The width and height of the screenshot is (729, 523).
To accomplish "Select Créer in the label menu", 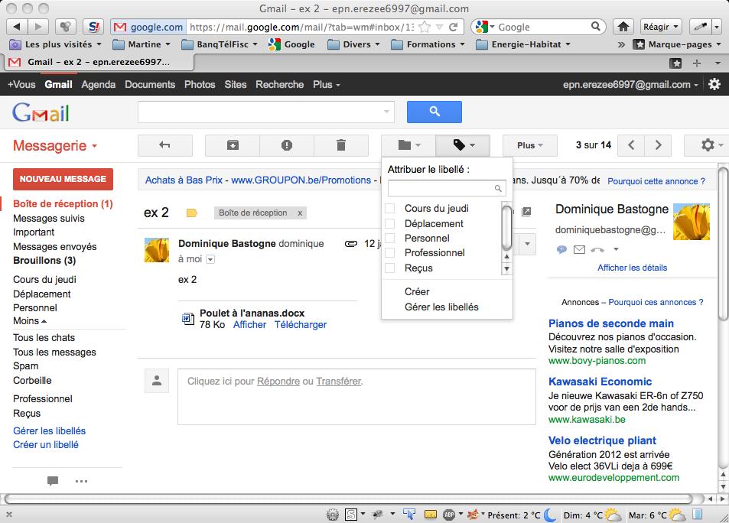I will click(417, 291).
